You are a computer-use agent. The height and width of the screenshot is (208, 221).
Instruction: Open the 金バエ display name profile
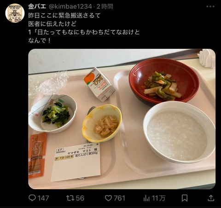[37, 6]
